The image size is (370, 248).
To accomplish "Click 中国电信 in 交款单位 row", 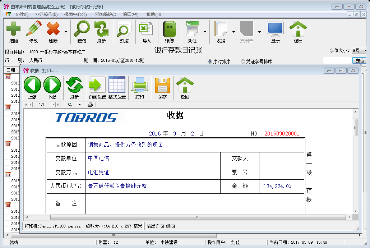I will (x=98, y=158).
